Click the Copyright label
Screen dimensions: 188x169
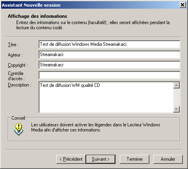18,65
